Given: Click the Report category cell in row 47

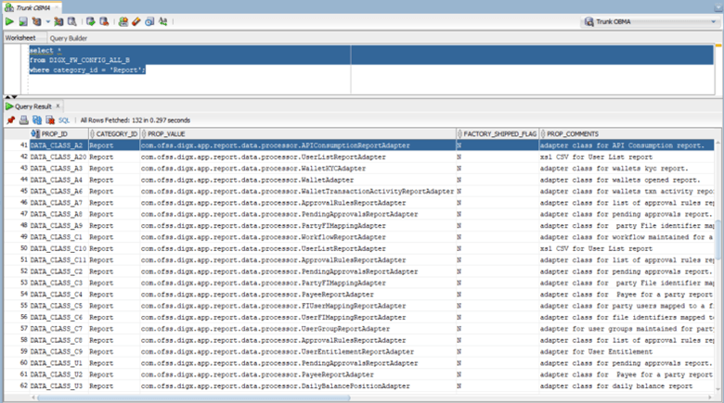Looking at the screenshot, I should click(114, 214).
